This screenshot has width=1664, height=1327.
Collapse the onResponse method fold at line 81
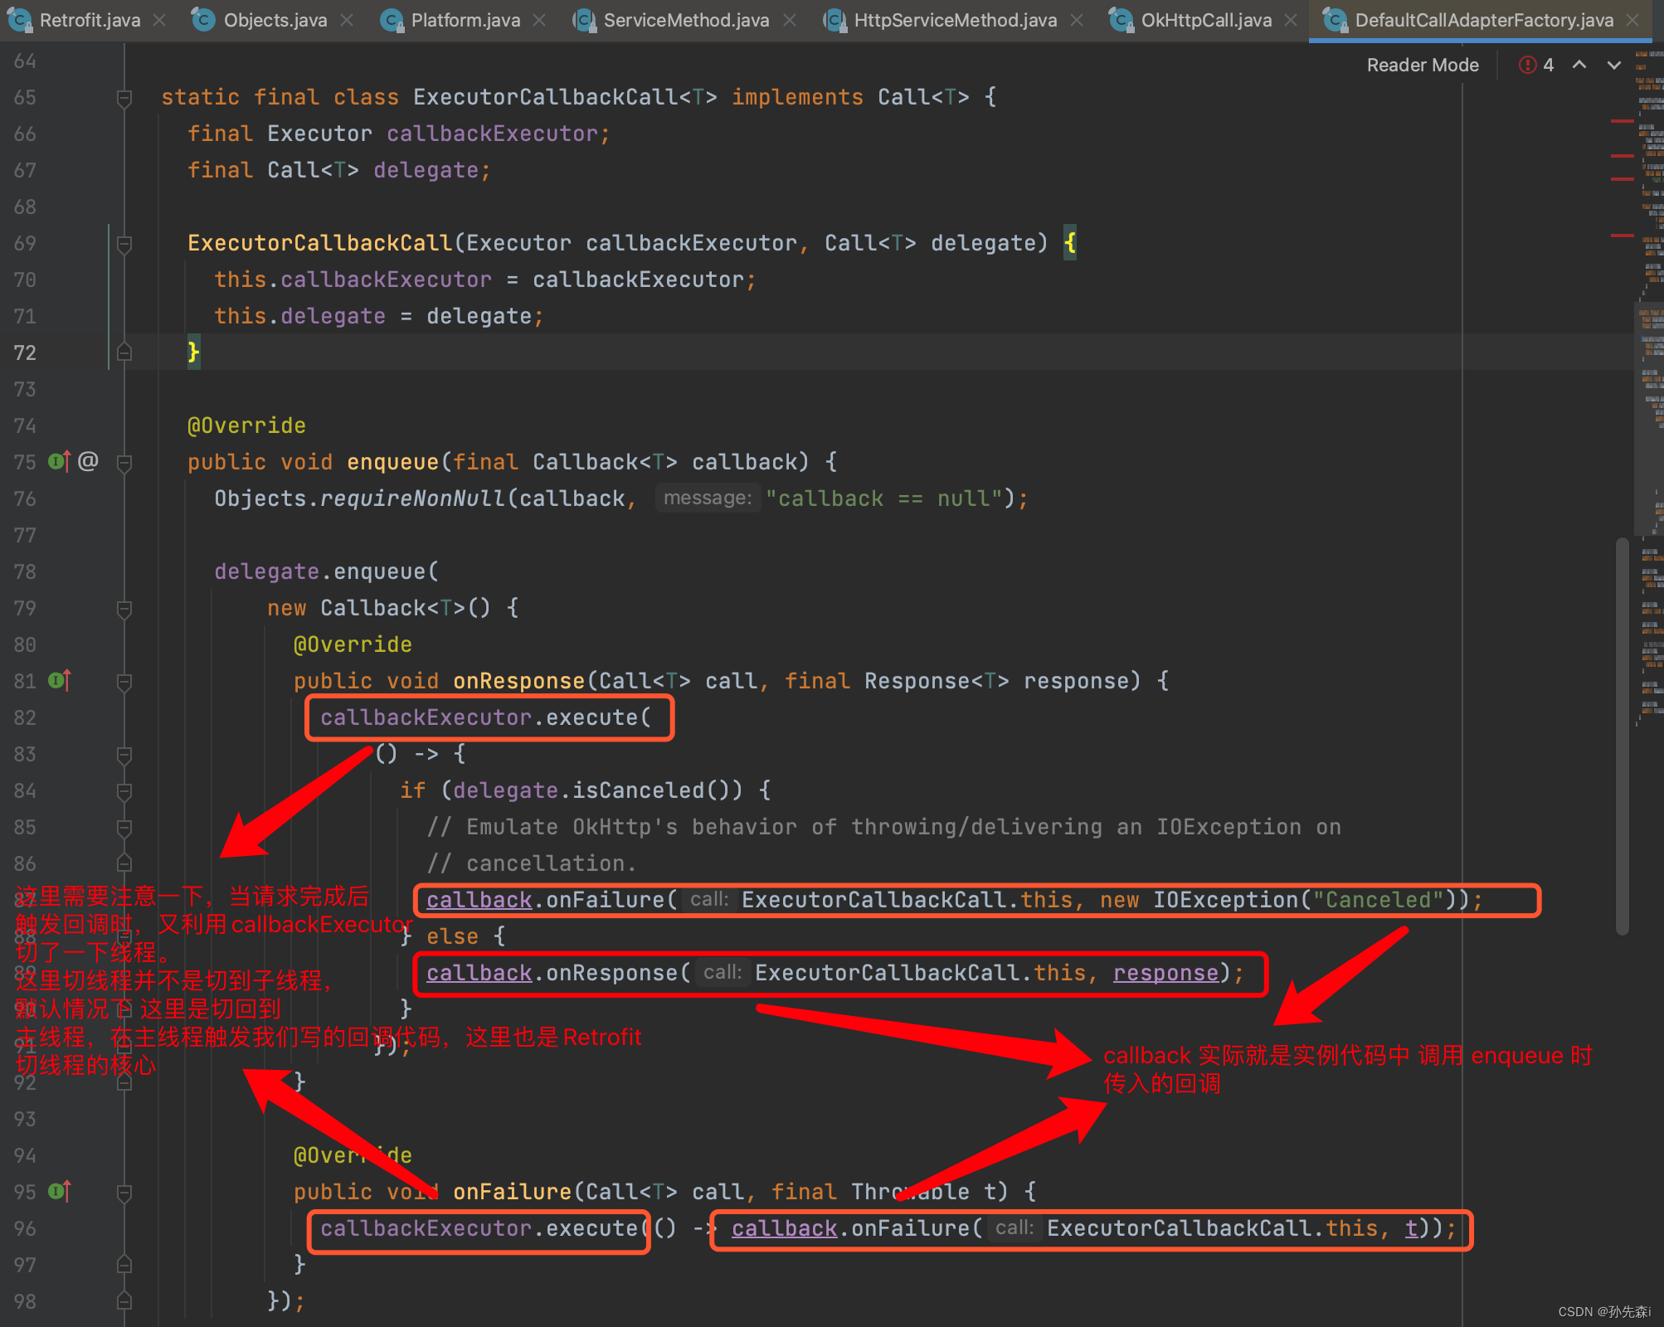[x=124, y=682]
